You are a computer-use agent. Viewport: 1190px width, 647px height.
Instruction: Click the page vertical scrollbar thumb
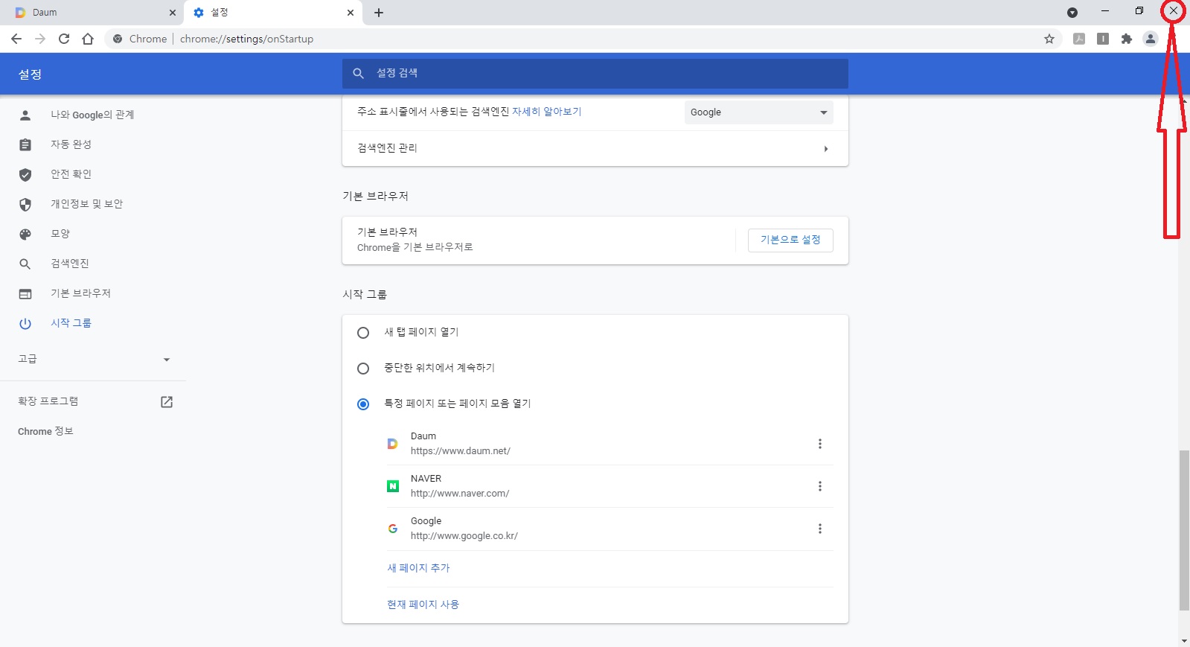point(1184,530)
